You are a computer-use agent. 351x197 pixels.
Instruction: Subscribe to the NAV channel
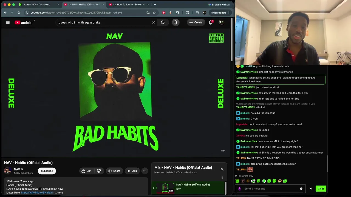(x=47, y=171)
